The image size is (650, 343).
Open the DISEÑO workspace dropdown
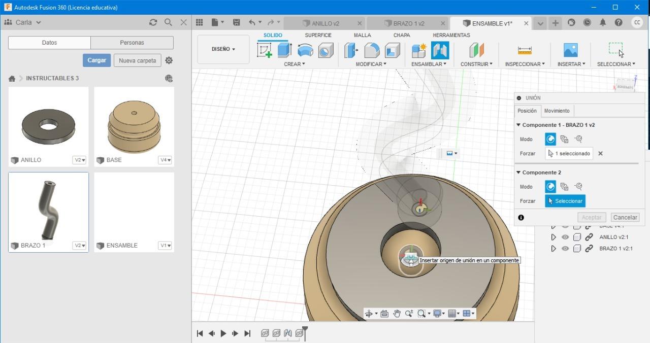pos(223,49)
